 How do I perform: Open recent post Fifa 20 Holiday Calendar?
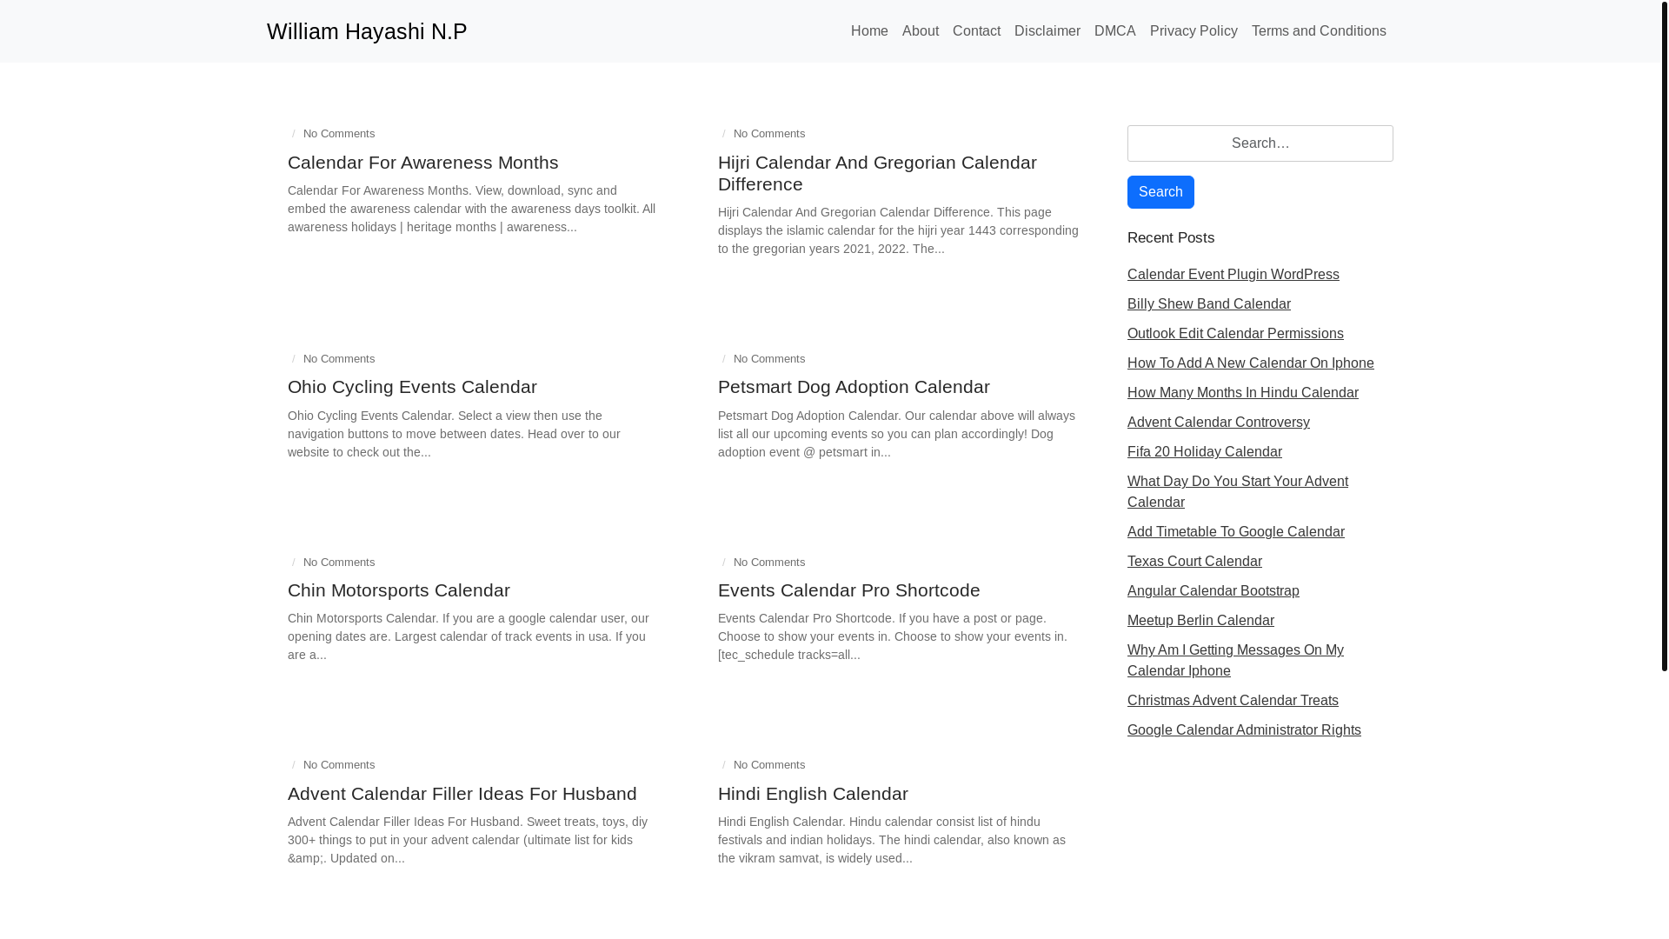tap(1204, 452)
